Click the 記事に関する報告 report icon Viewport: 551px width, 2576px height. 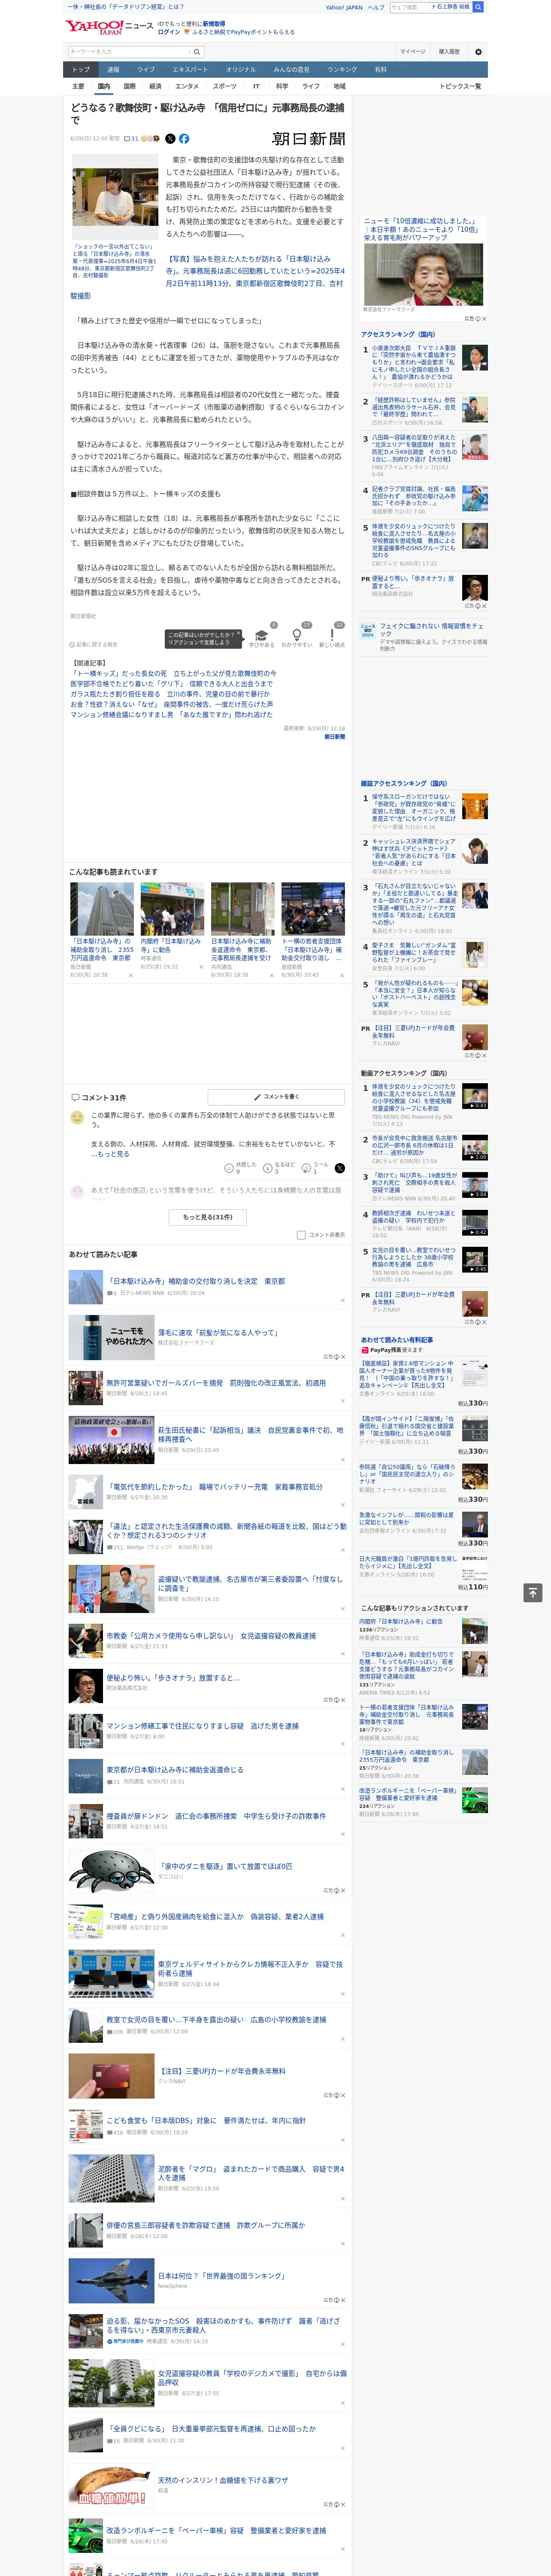click(94, 645)
